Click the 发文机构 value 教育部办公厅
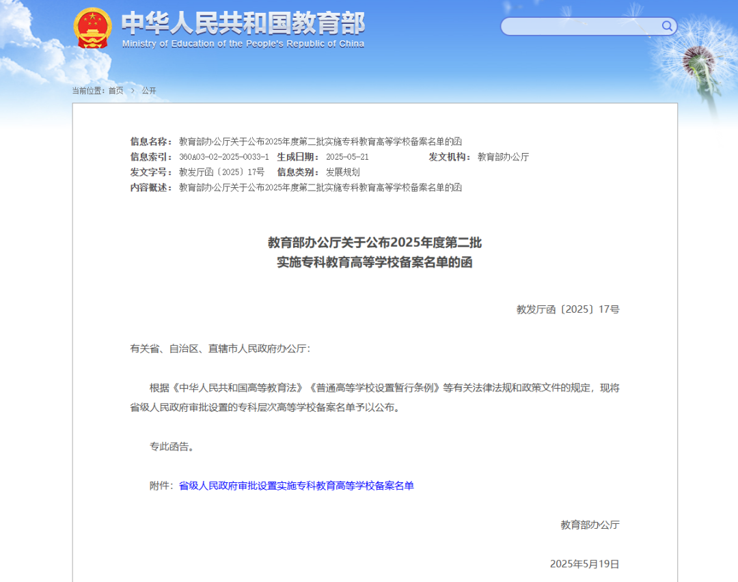This screenshot has height=582, width=738. [503, 157]
